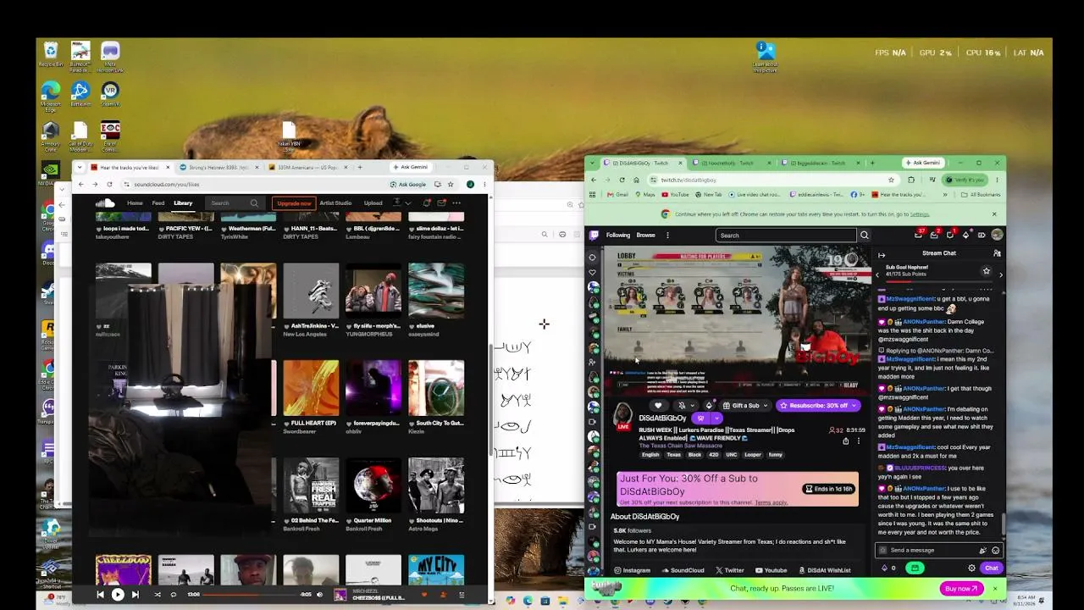The height and width of the screenshot is (610, 1084).
Task: Open Twitch notifications inbox with badge 37
Action: point(919,236)
